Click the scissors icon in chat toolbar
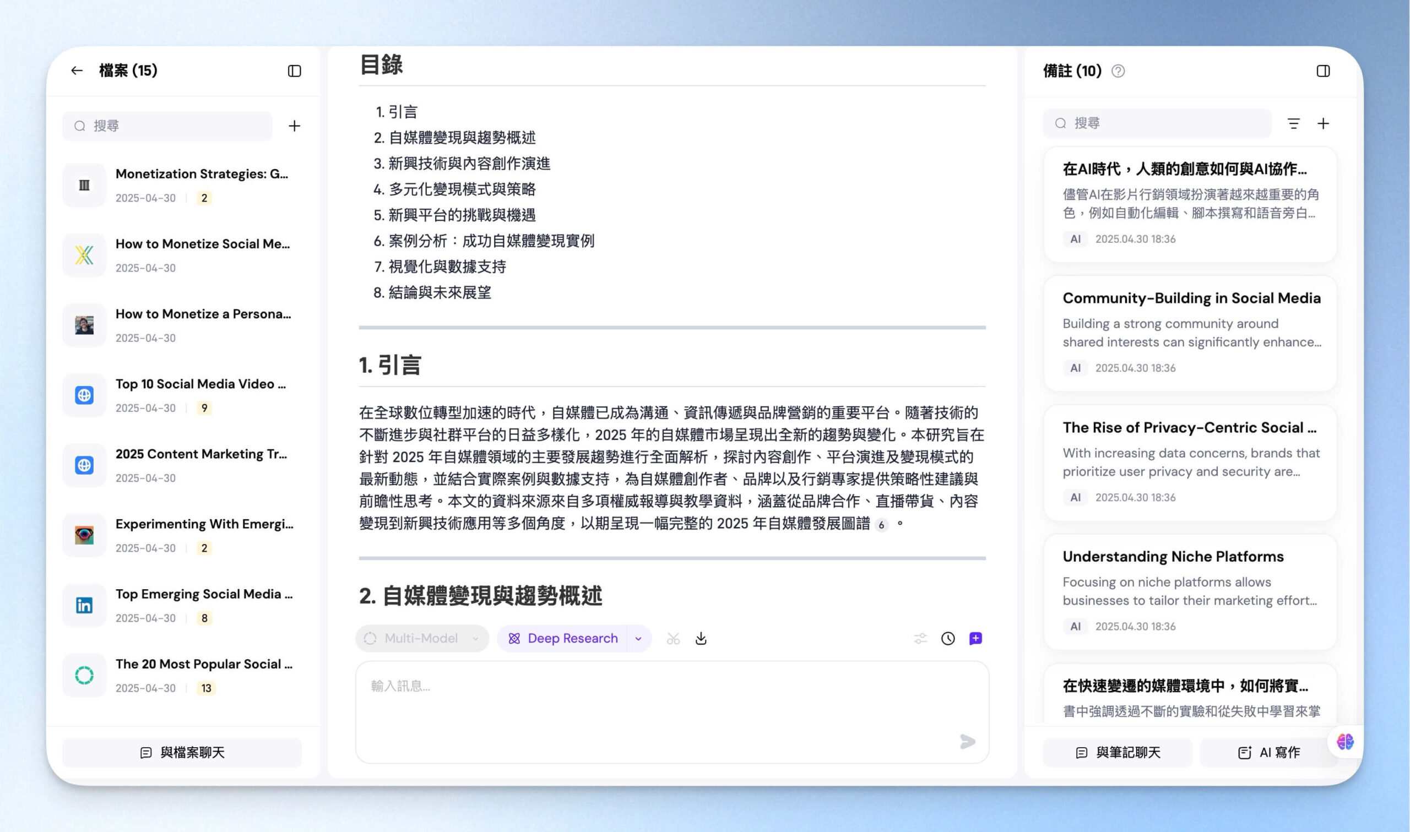This screenshot has width=1410, height=832. click(x=673, y=639)
